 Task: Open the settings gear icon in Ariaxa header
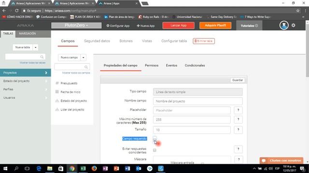coord(293,25)
